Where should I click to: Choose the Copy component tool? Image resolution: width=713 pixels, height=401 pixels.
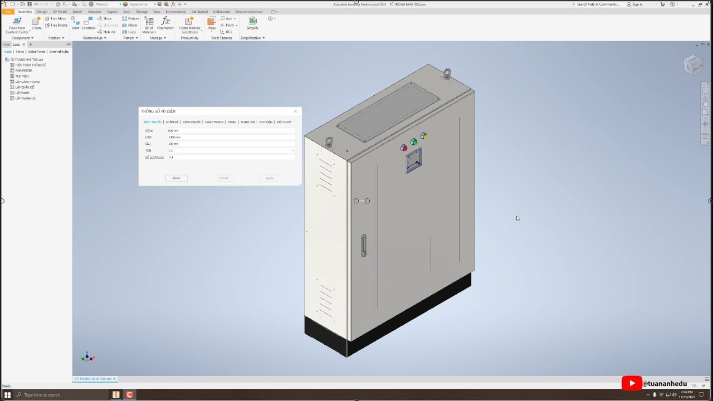tap(129, 32)
